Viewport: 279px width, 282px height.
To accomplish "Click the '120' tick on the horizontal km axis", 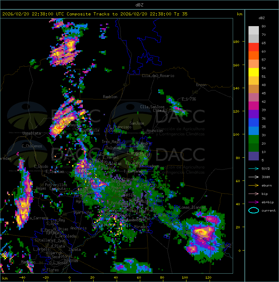I will point(208,278).
